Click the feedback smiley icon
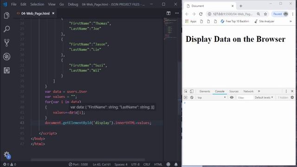Screen dimensions: 297x167 (168, 164)
